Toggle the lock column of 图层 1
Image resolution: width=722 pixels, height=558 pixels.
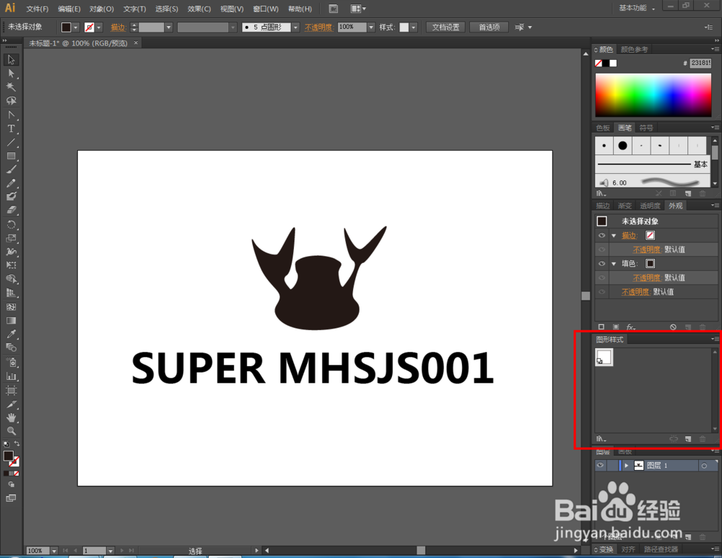coord(612,466)
